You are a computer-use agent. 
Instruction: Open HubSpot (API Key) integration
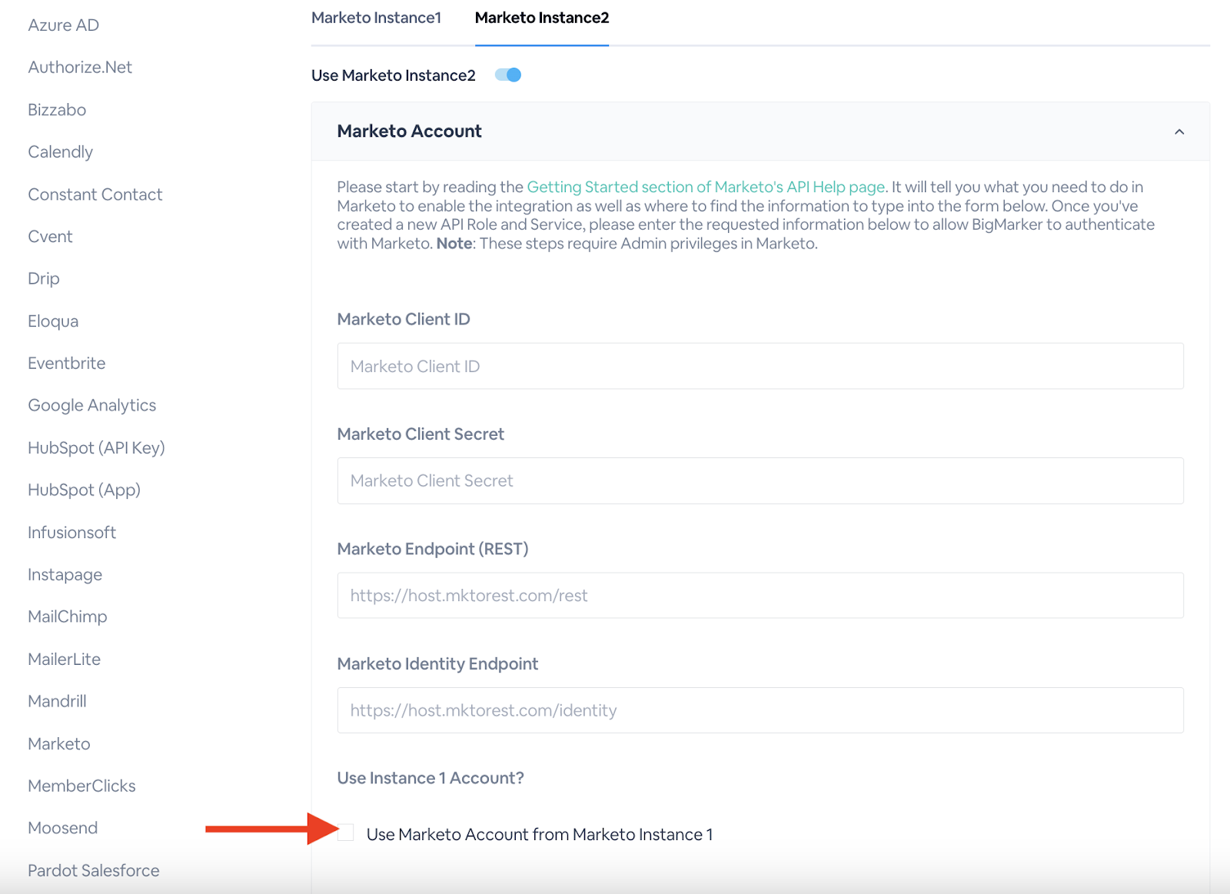97,448
